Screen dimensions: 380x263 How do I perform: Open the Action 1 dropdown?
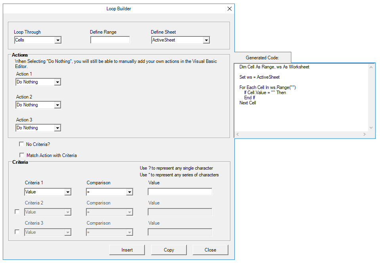[58, 82]
